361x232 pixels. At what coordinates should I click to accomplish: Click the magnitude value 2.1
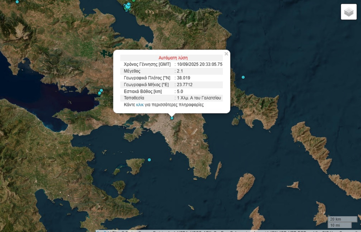click(180, 71)
